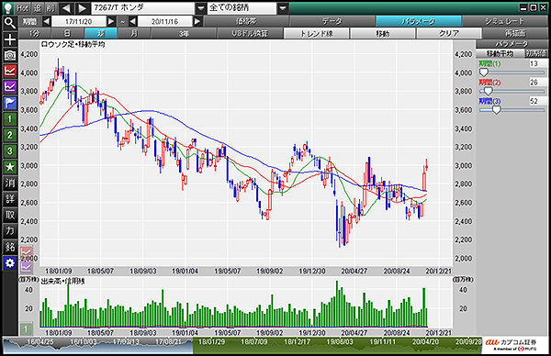Click the green 1 icon at volume panel

tap(26, 329)
